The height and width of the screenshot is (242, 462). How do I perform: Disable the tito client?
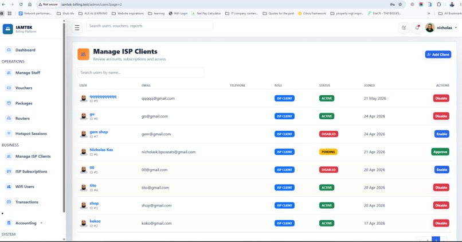click(x=441, y=188)
